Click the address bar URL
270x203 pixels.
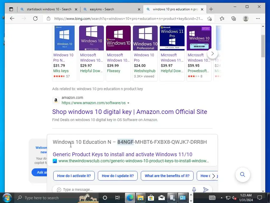click(x=128, y=19)
